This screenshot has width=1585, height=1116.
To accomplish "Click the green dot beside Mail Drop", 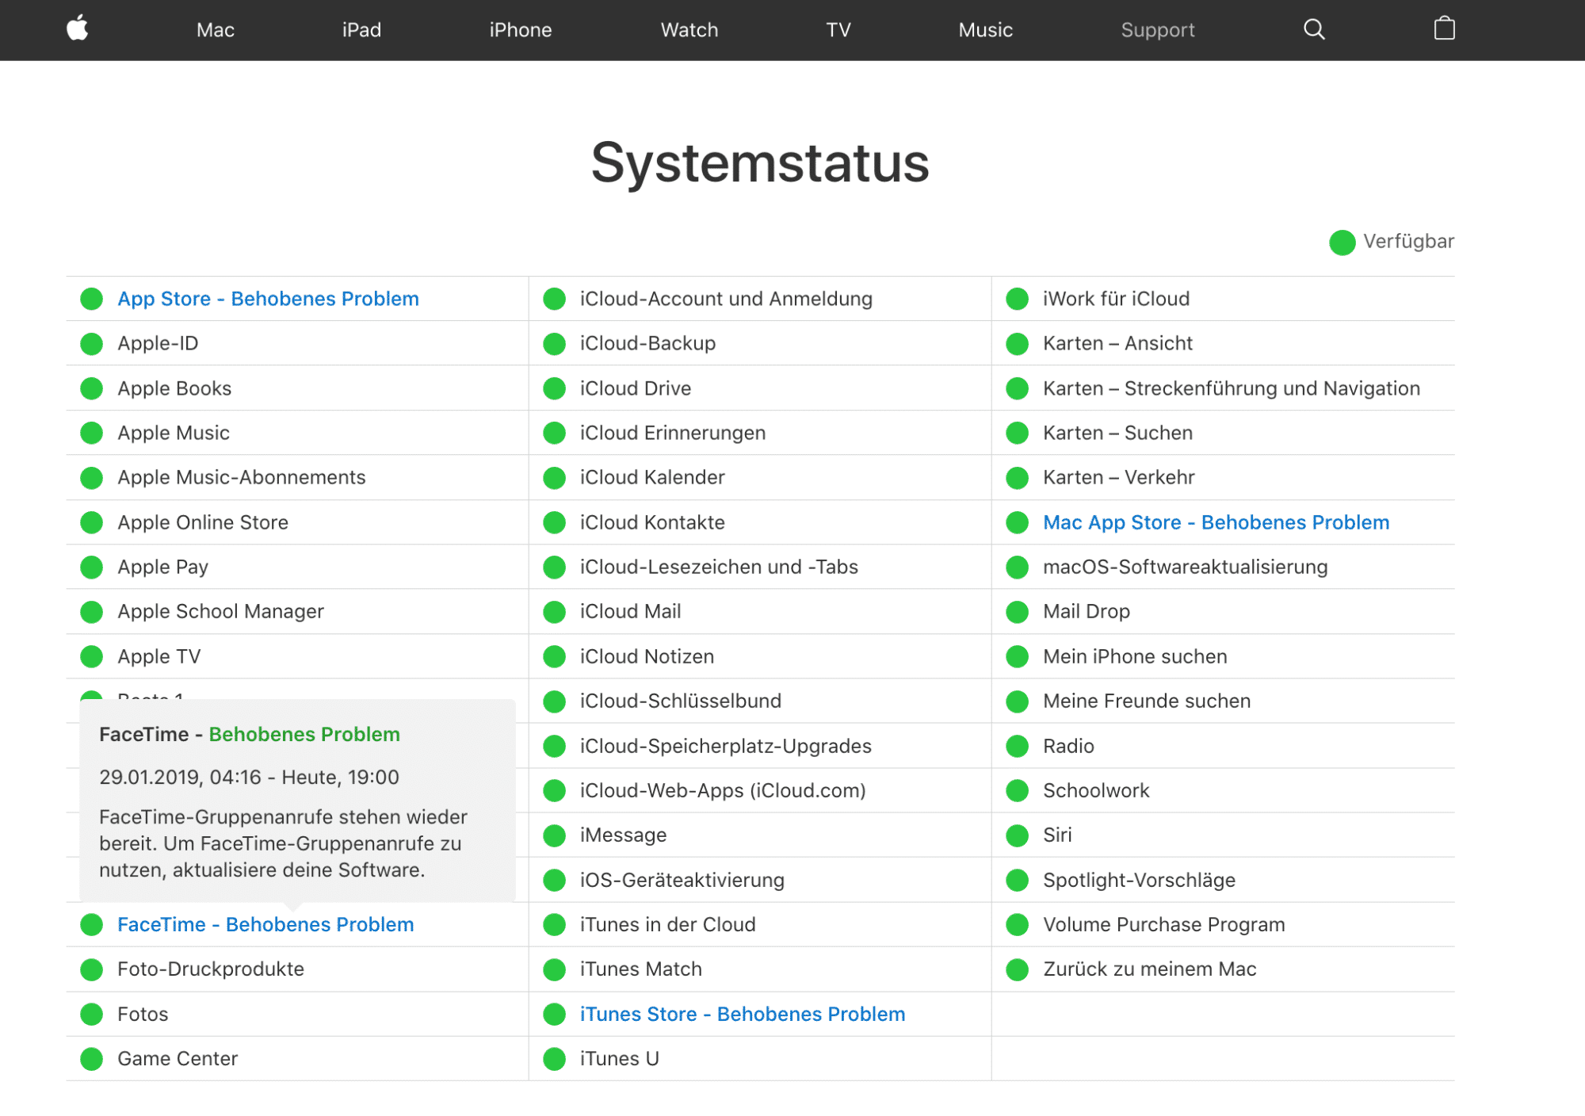I will pyautogui.click(x=1017, y=612).
